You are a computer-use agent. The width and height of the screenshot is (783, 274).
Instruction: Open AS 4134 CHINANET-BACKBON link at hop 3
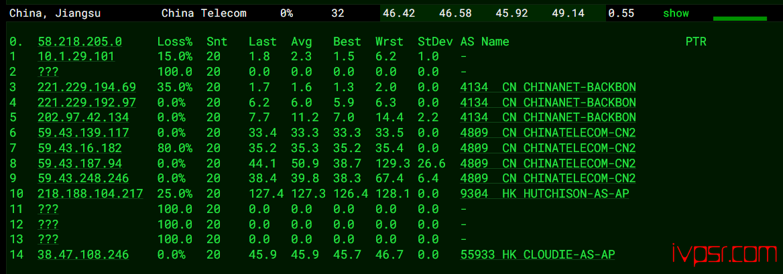tap(548, 87)
